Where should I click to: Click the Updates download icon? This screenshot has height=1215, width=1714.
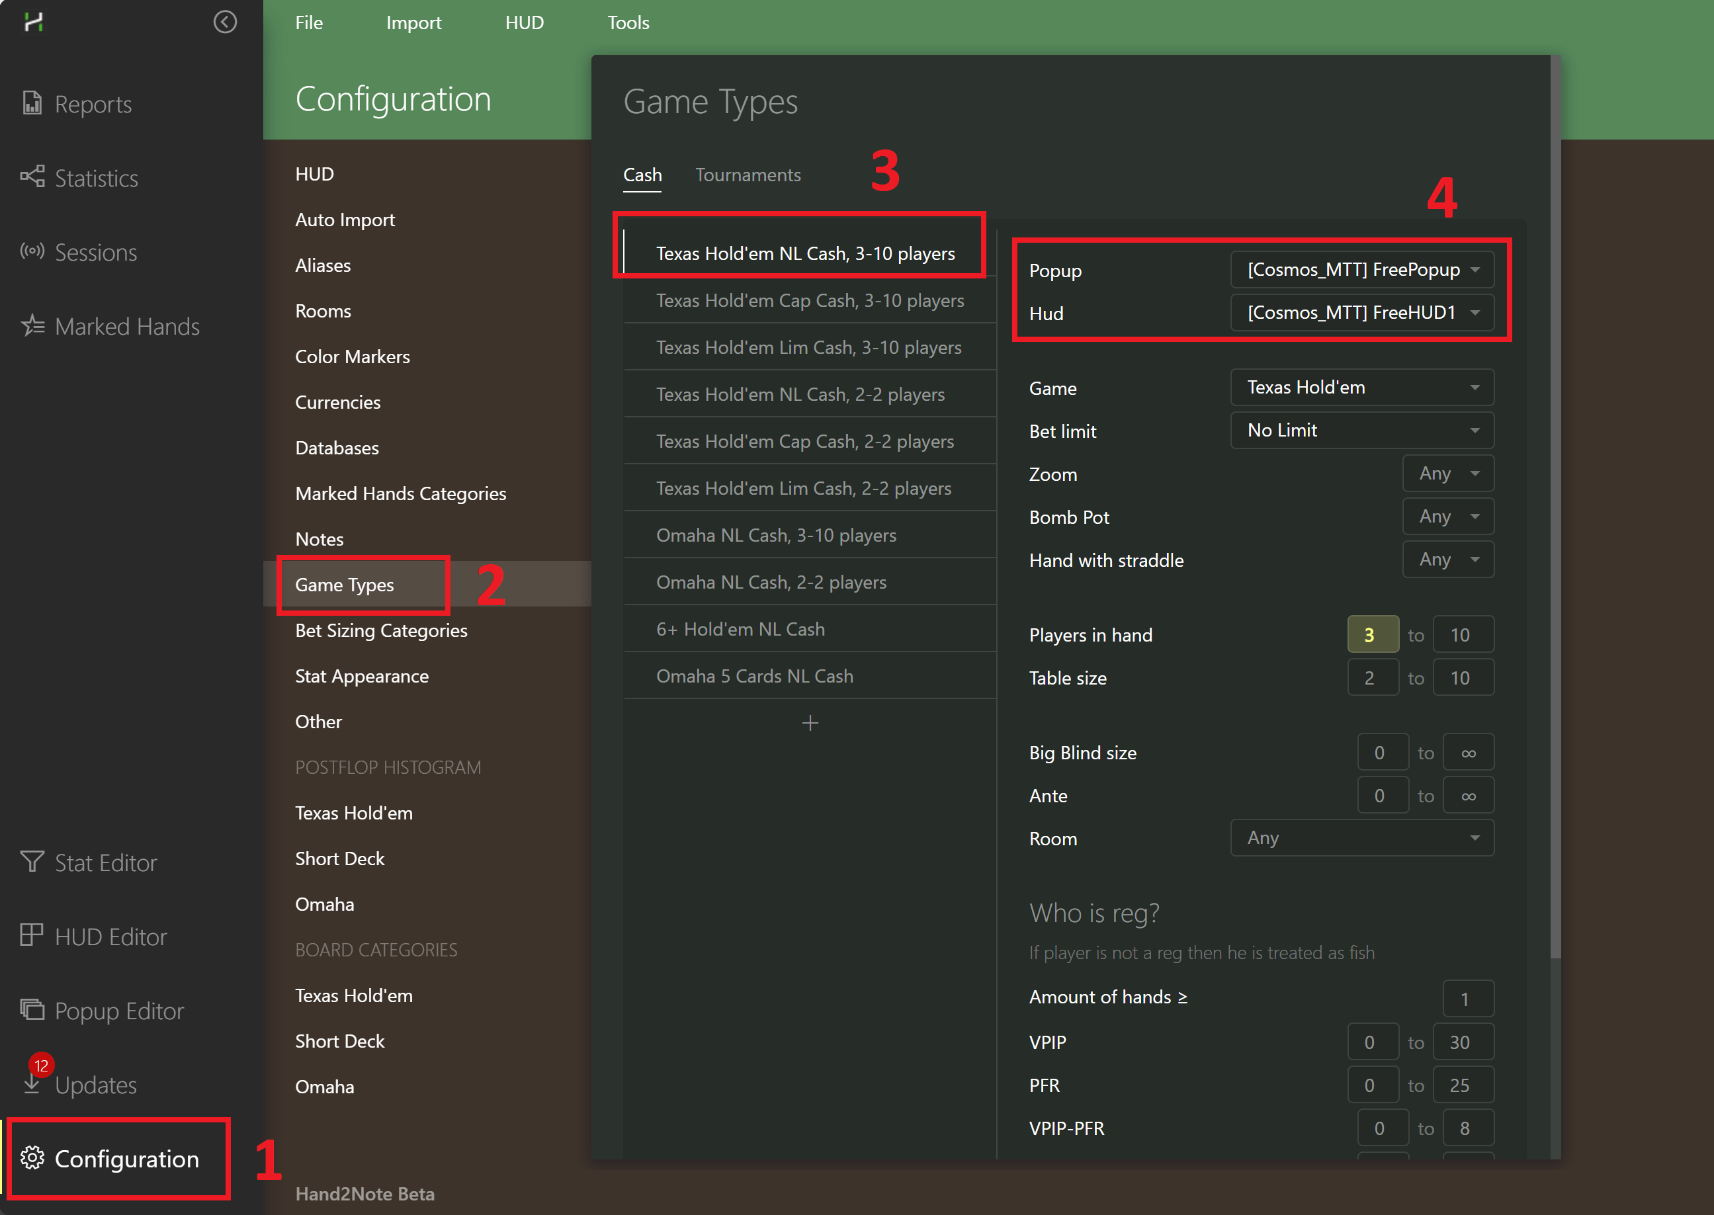31,1083
